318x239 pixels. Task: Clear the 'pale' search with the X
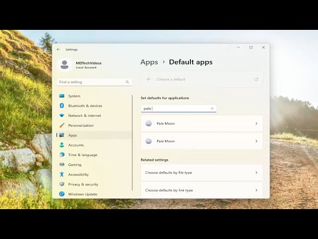pyautogui.click(x=212, y=108)
